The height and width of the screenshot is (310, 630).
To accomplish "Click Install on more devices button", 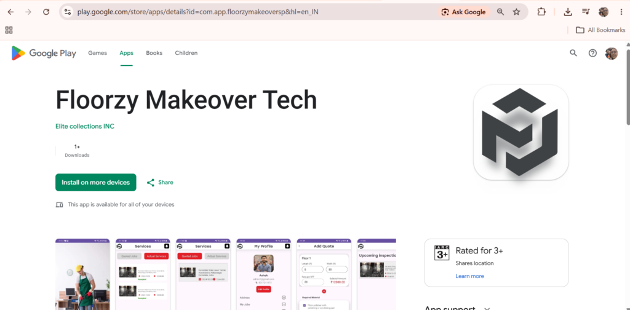I will coord(95,182).
